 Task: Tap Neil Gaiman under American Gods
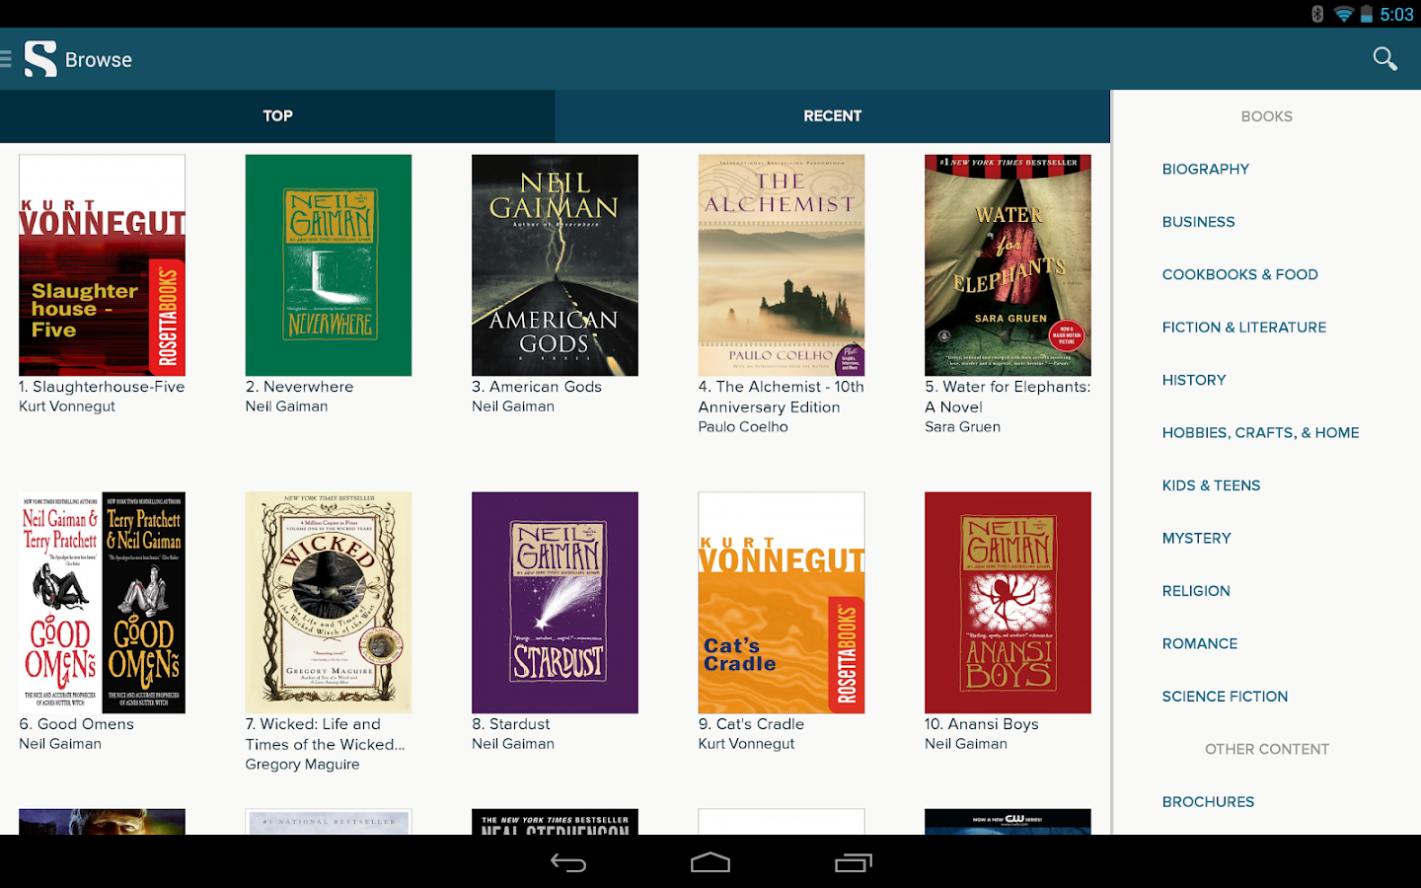(513, 407)
